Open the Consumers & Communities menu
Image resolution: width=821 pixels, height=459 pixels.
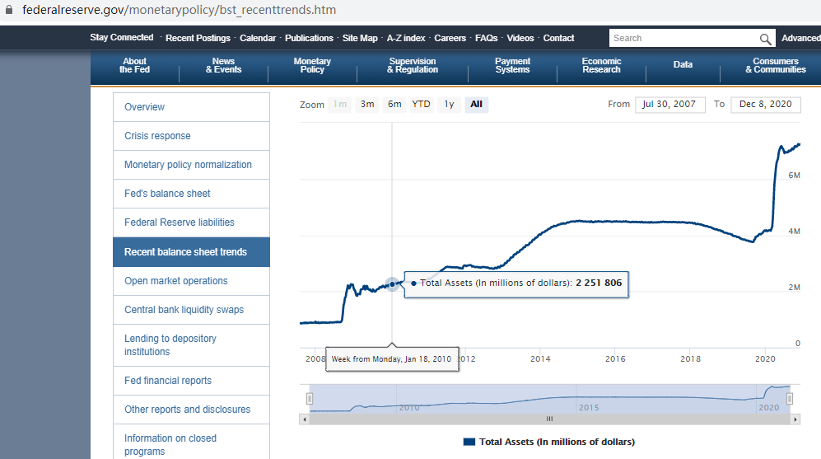pyautogui.click(x=776, y=65)
